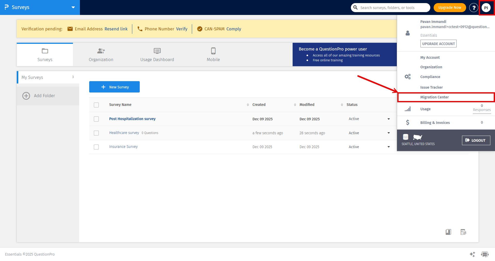Switch to the Organization tab
The height and width of the screenshot is (261, 495).
(101, 55)
